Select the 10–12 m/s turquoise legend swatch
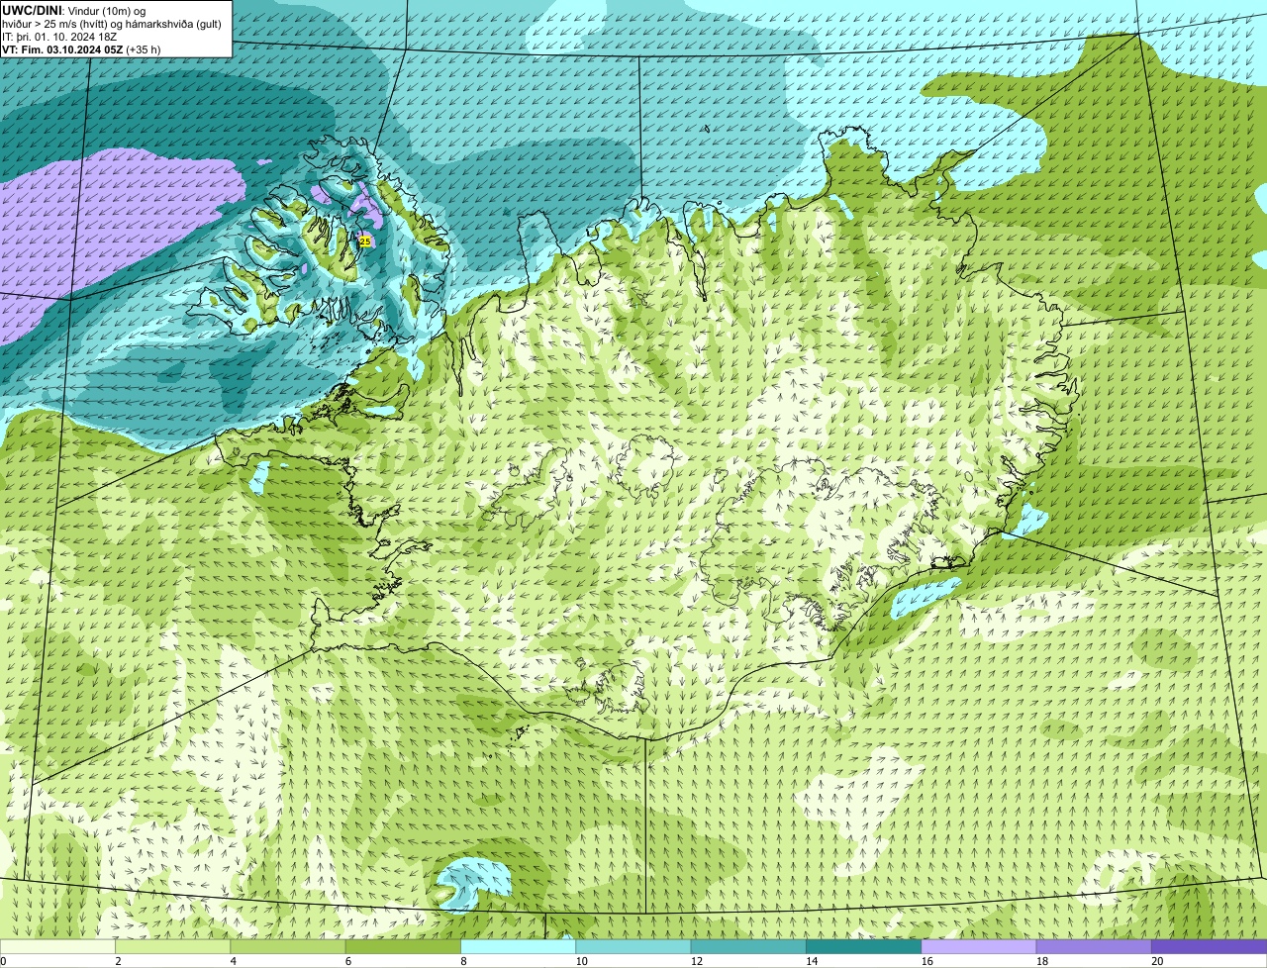Image resolution: width=1267 pixels, height=968 pixels. [633, 946]
